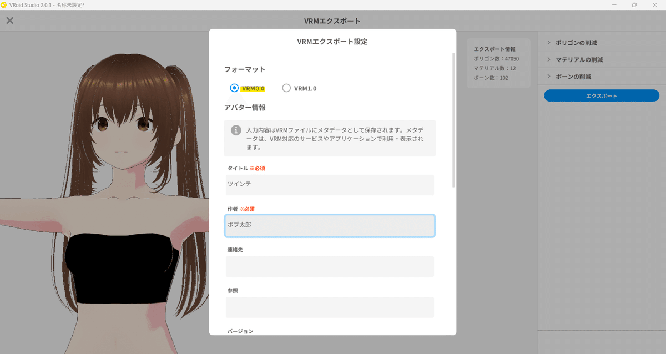The height and width of the screenshot is (354, 666).
Task: Click the empty 連絡先 input field
Action: click(x=330, y=266)
